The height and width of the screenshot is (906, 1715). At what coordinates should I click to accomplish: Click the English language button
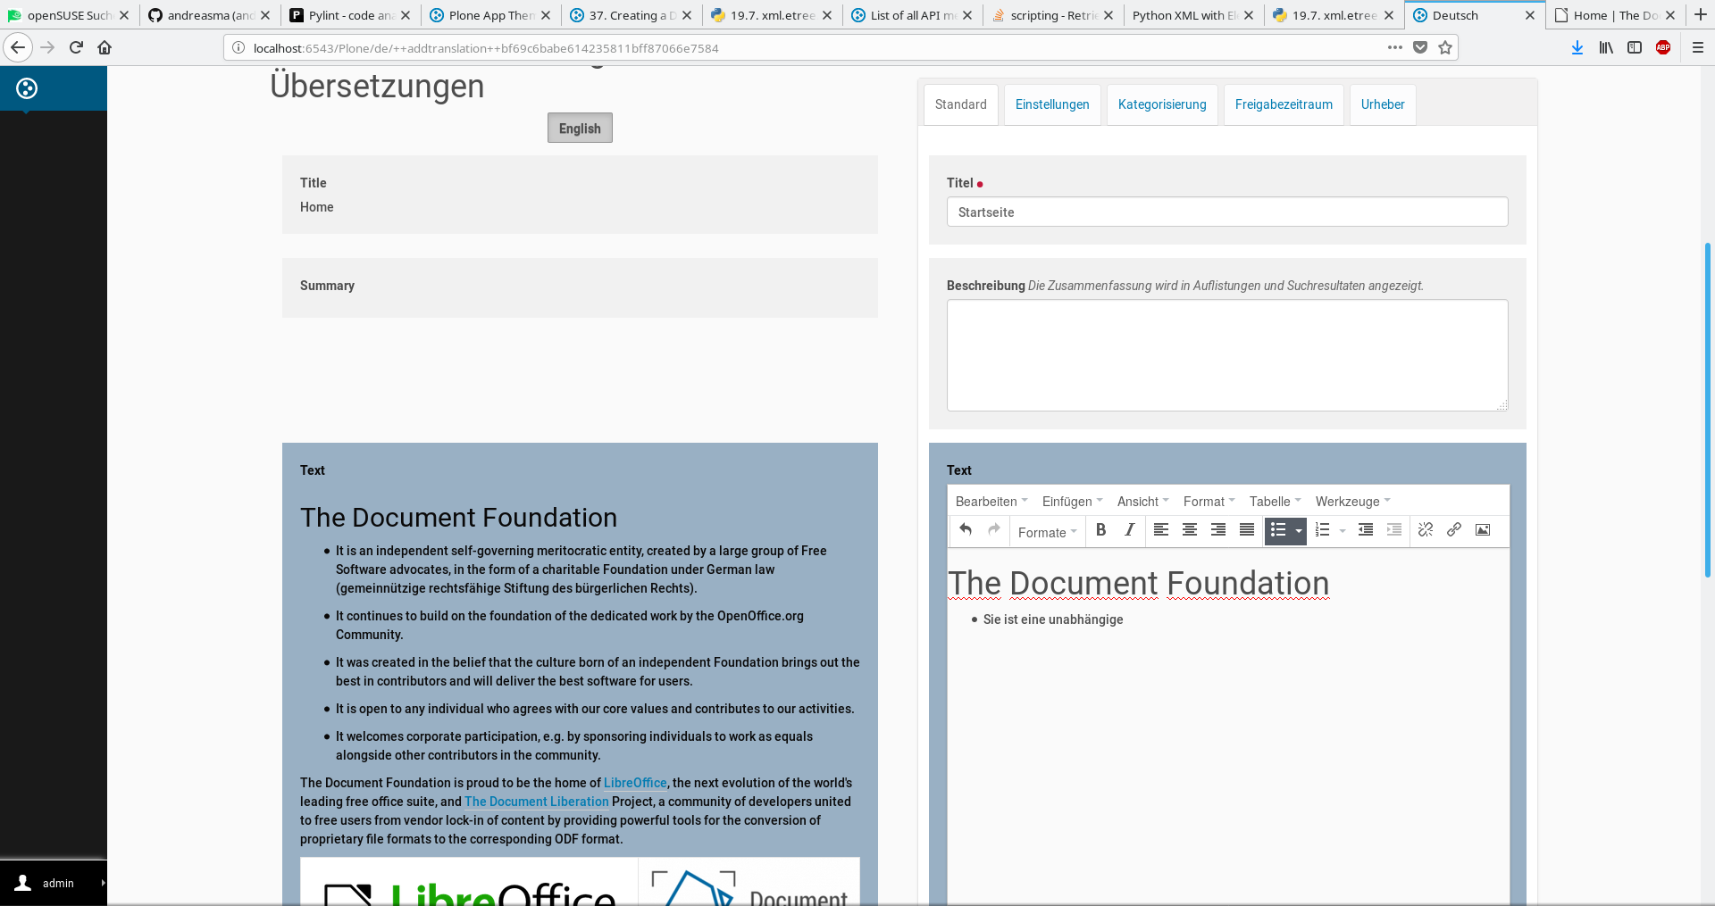tap(580, 128)
